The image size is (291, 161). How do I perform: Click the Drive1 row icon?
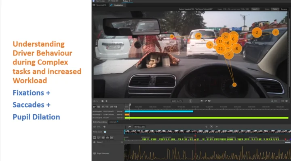coord(95,142)
